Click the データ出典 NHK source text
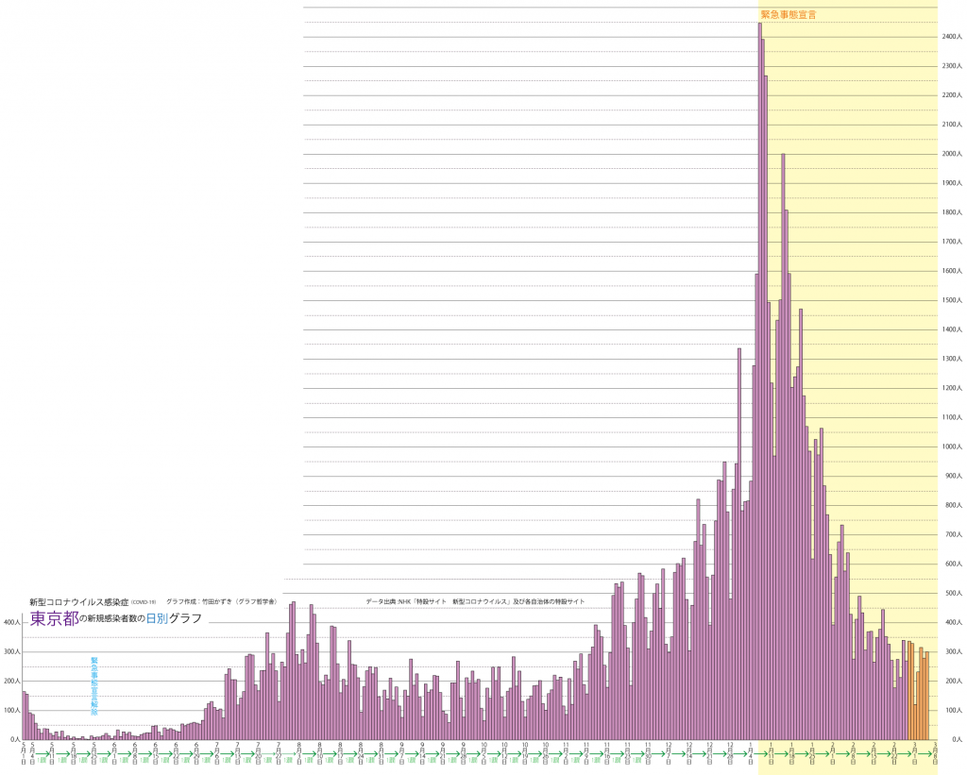 pyautogui.click(x=475, y=601)
